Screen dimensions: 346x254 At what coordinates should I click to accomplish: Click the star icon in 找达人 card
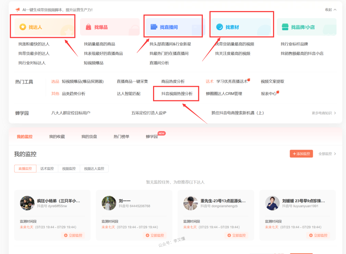point(23,27)
